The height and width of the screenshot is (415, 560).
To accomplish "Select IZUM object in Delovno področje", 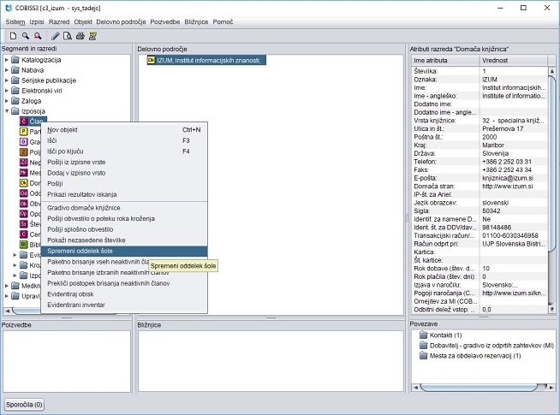I will pos(206,60).
